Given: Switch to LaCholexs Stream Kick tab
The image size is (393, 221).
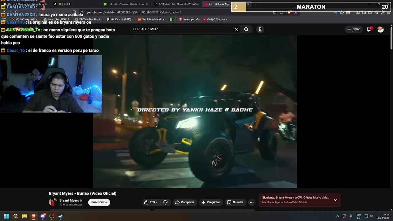Looking at the screenshot, I should tap(126, 4).
